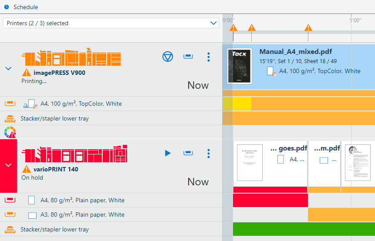Click the 'Printing...' status text
375x241 pixels.
click(x=34, y=81)
